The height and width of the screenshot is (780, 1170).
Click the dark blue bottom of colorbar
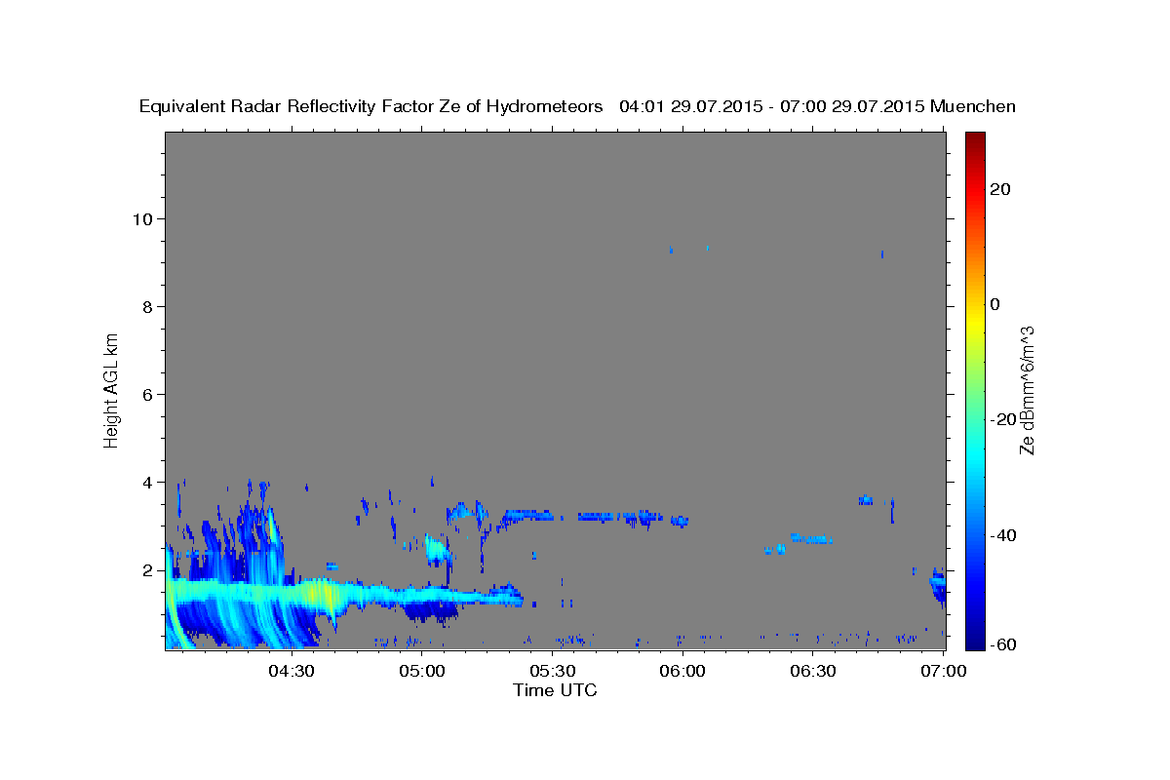pyautogui.click(x=975, y=639)
